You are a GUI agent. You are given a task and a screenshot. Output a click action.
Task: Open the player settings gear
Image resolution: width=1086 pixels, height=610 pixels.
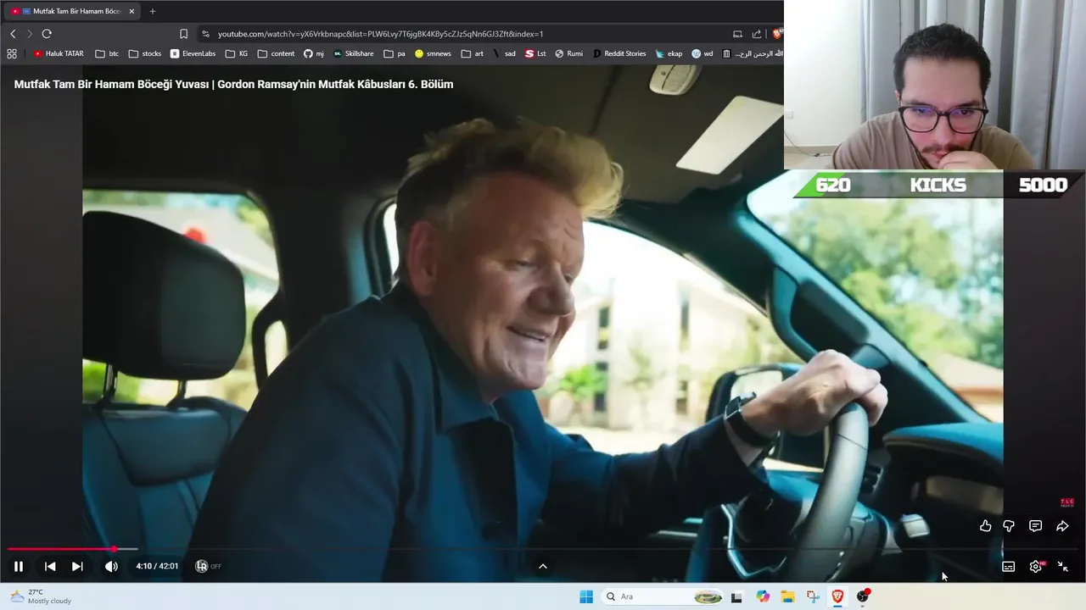click(1036, 567)
